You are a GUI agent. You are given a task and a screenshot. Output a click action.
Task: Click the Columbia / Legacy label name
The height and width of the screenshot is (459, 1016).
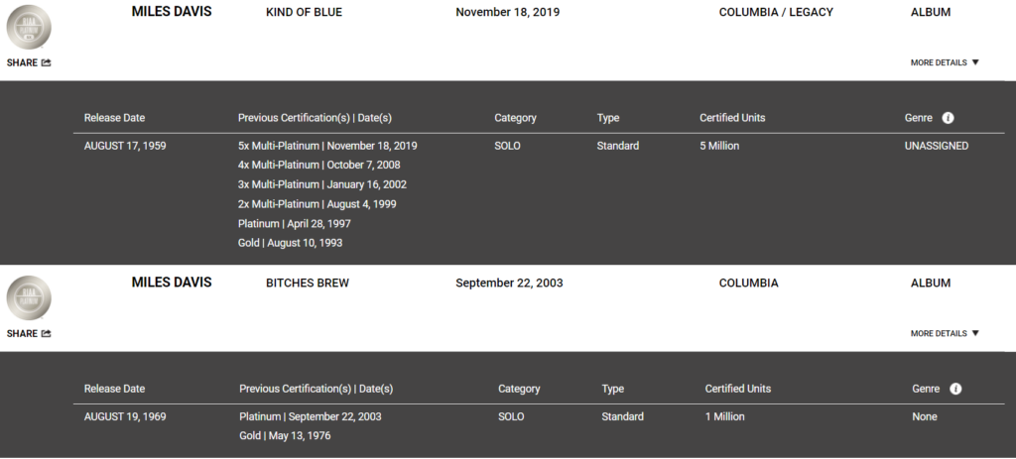click(x=776, y=12)
